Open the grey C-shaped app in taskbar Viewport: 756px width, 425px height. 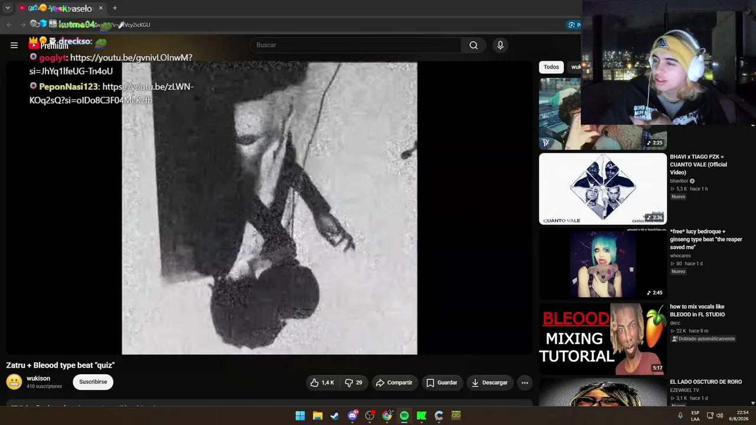(x=439, y=416)
